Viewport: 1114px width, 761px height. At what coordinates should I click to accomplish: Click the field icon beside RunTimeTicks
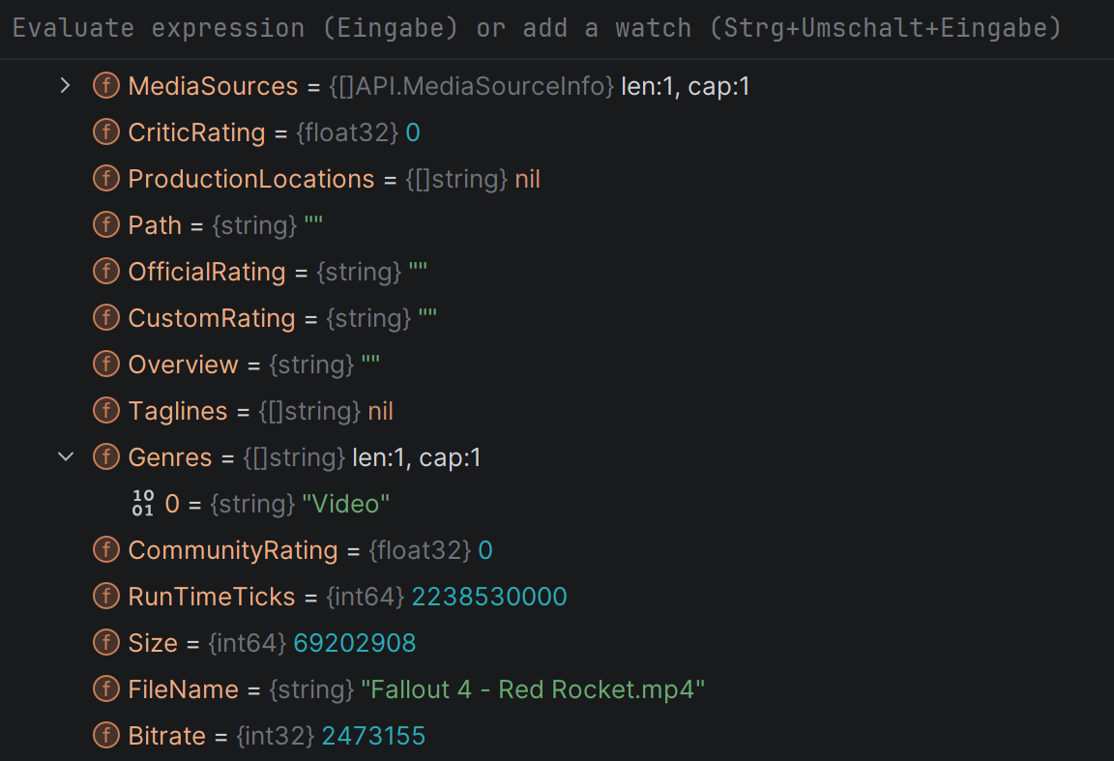[105, 597]
